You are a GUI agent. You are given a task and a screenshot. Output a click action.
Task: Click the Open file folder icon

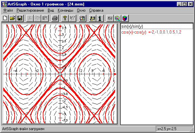(x=12, y=18)
